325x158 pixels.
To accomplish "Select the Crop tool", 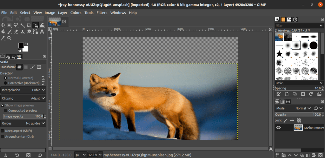I will [29, 25].
